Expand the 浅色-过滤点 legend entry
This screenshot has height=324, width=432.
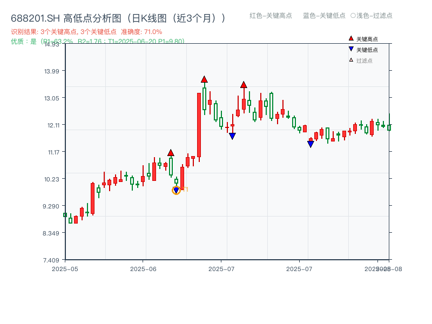coord(372,16)
